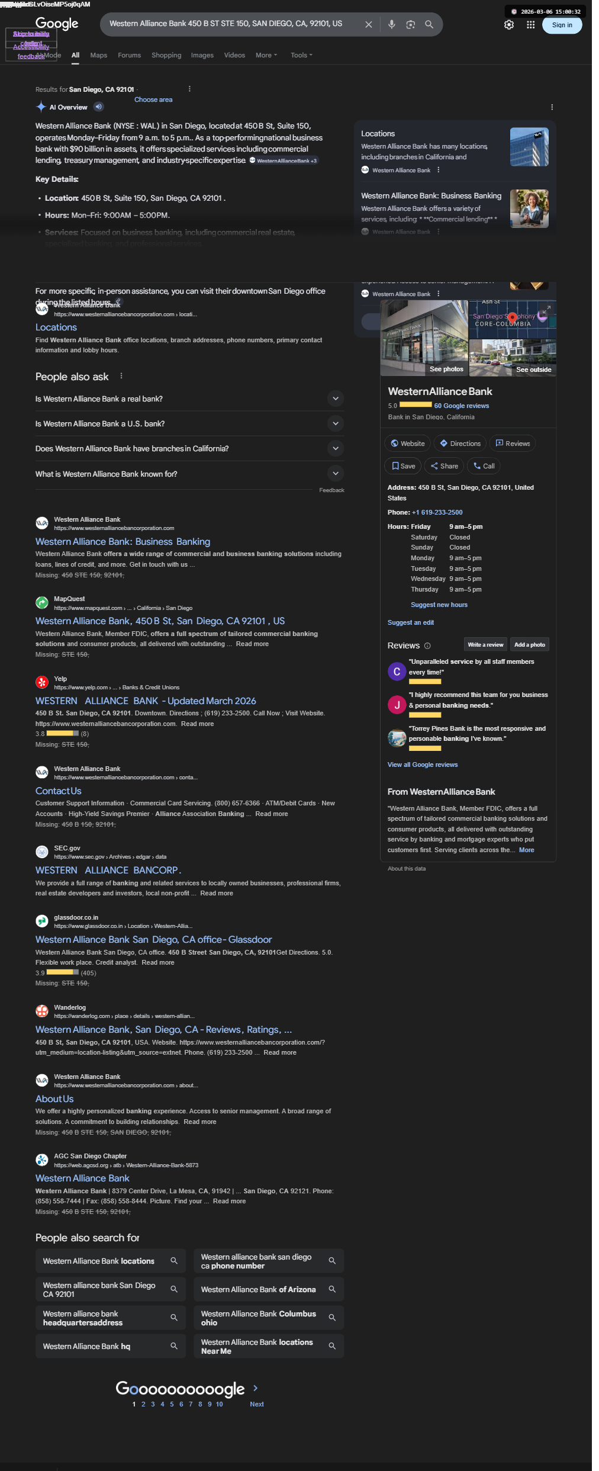Get Directions to the bank
Image resolution: width=599 pixels, height=1471 pixels.
pos(460,444)
